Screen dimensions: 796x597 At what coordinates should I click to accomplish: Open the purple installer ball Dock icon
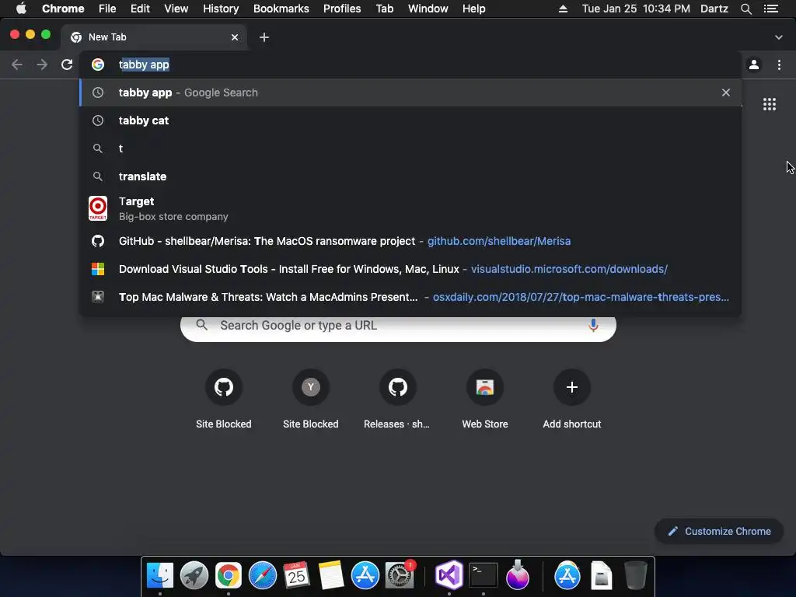point(518,575)
